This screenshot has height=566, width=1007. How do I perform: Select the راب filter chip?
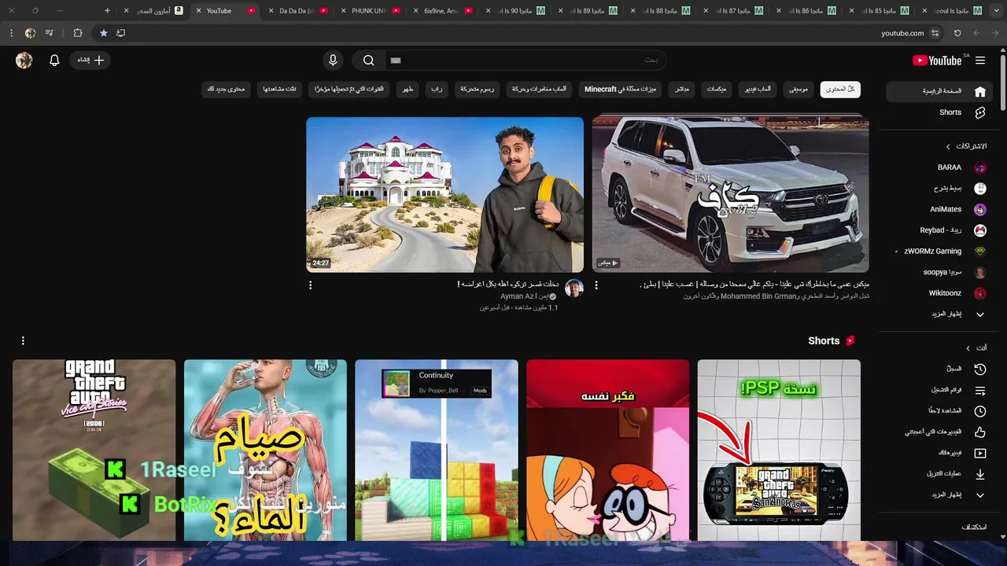[x=437, y=90]
